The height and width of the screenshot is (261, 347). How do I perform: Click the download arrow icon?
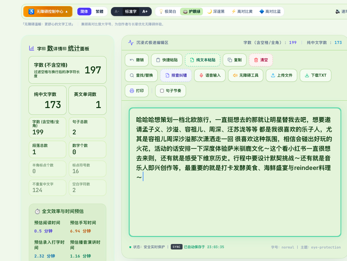click(307, 75)
